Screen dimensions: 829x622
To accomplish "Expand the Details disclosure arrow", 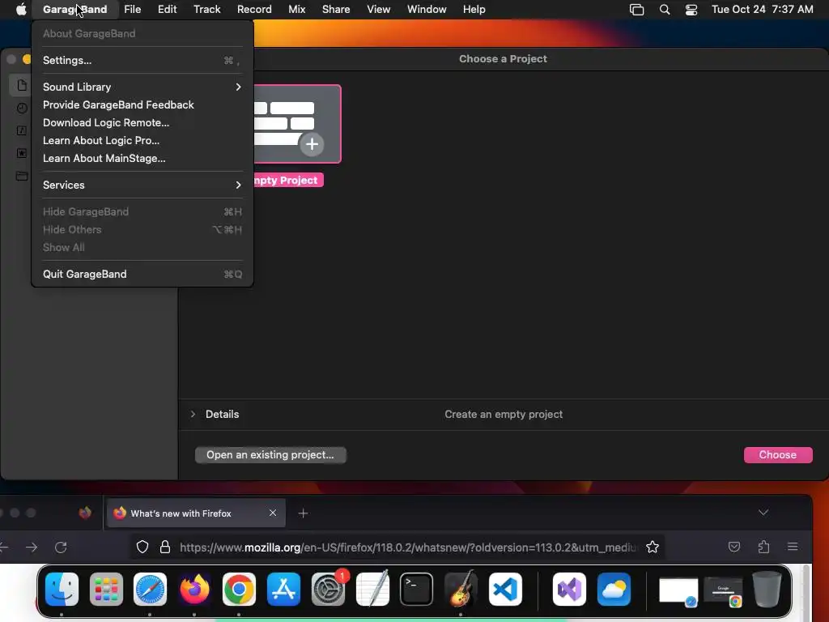I will 193,414.
